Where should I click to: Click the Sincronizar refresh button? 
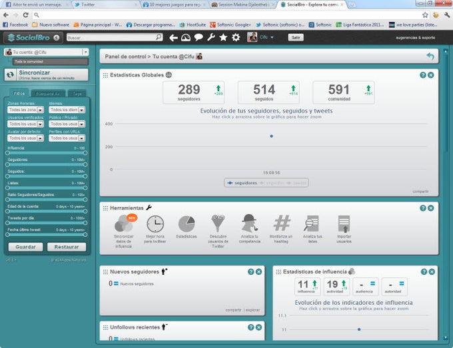click(x=46, y=75)
